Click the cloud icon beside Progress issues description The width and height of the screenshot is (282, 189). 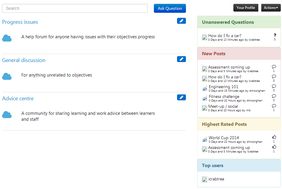tap(7, 38)
